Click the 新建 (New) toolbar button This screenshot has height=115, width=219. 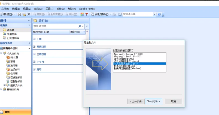[x=7, y=14]
